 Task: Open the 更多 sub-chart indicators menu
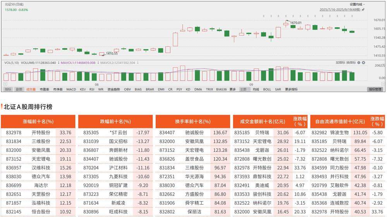tap(233, 89)
